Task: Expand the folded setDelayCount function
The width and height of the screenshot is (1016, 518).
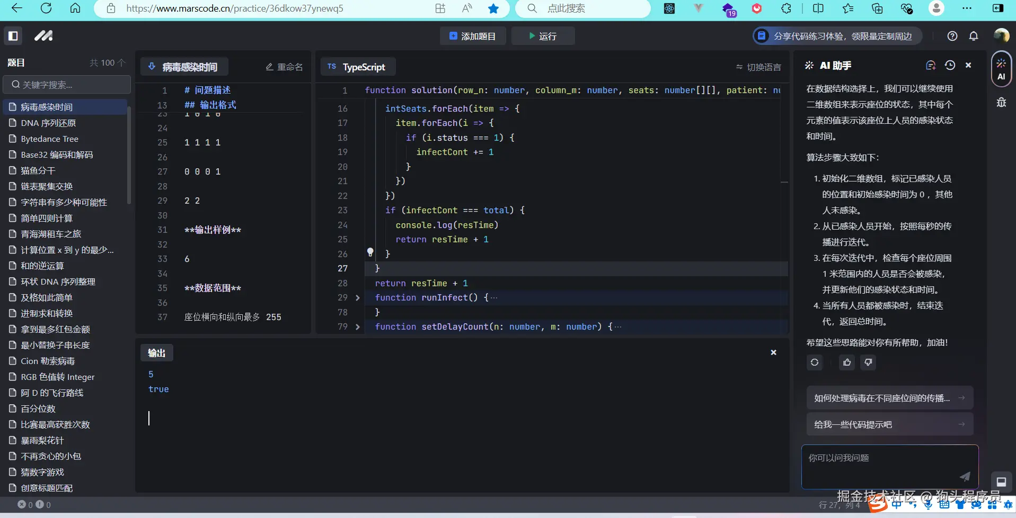Action: (358, 327)
